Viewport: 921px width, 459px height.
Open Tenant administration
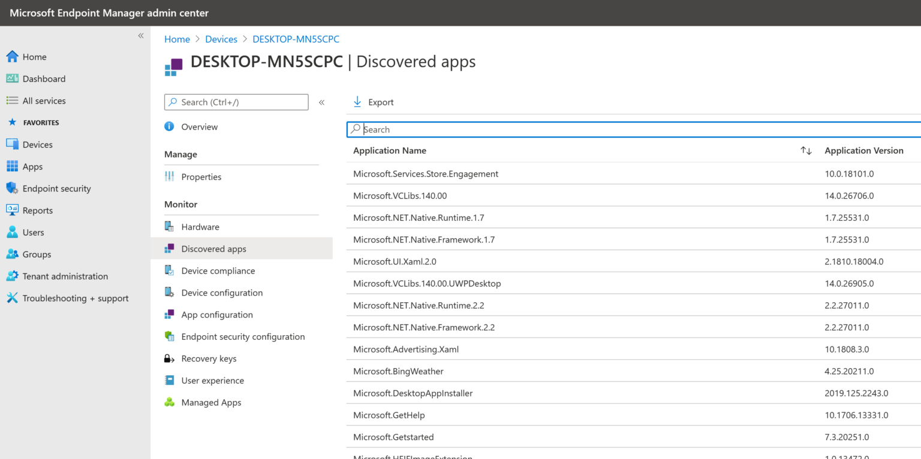pos(65,276)
